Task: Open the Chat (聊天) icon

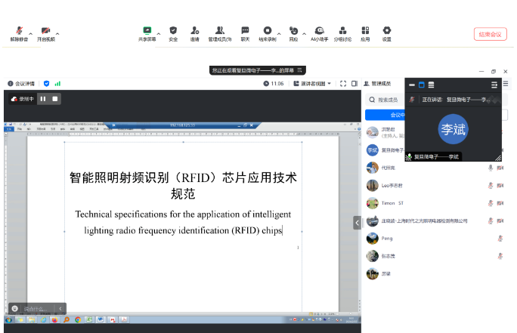Action: 245,32
